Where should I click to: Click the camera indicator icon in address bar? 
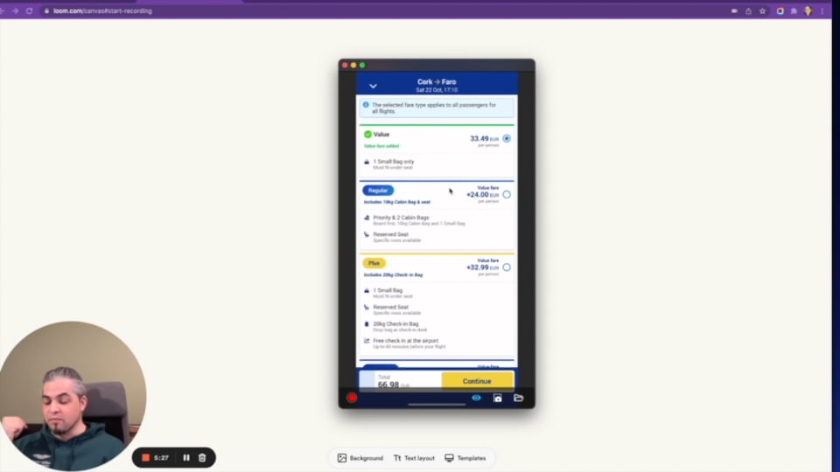click(734, 10)
